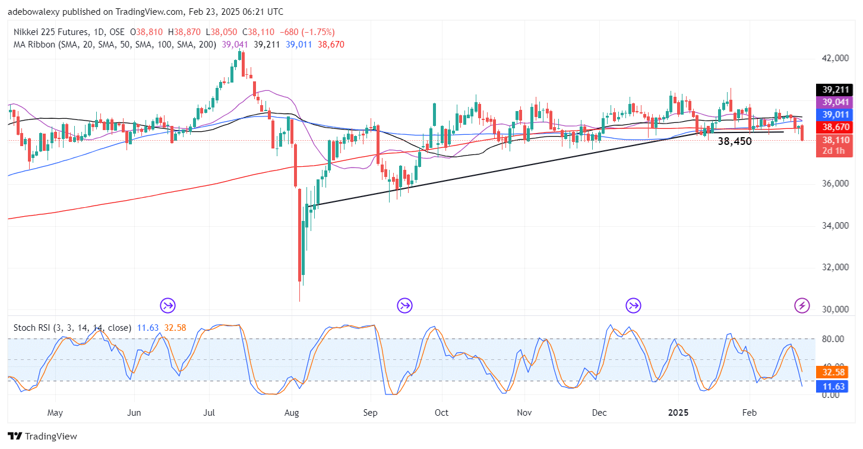Click the L38,050 low value in legend

point(220,31)
